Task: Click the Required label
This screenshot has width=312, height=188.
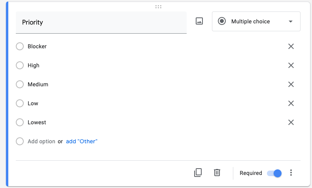Action: 251,173
